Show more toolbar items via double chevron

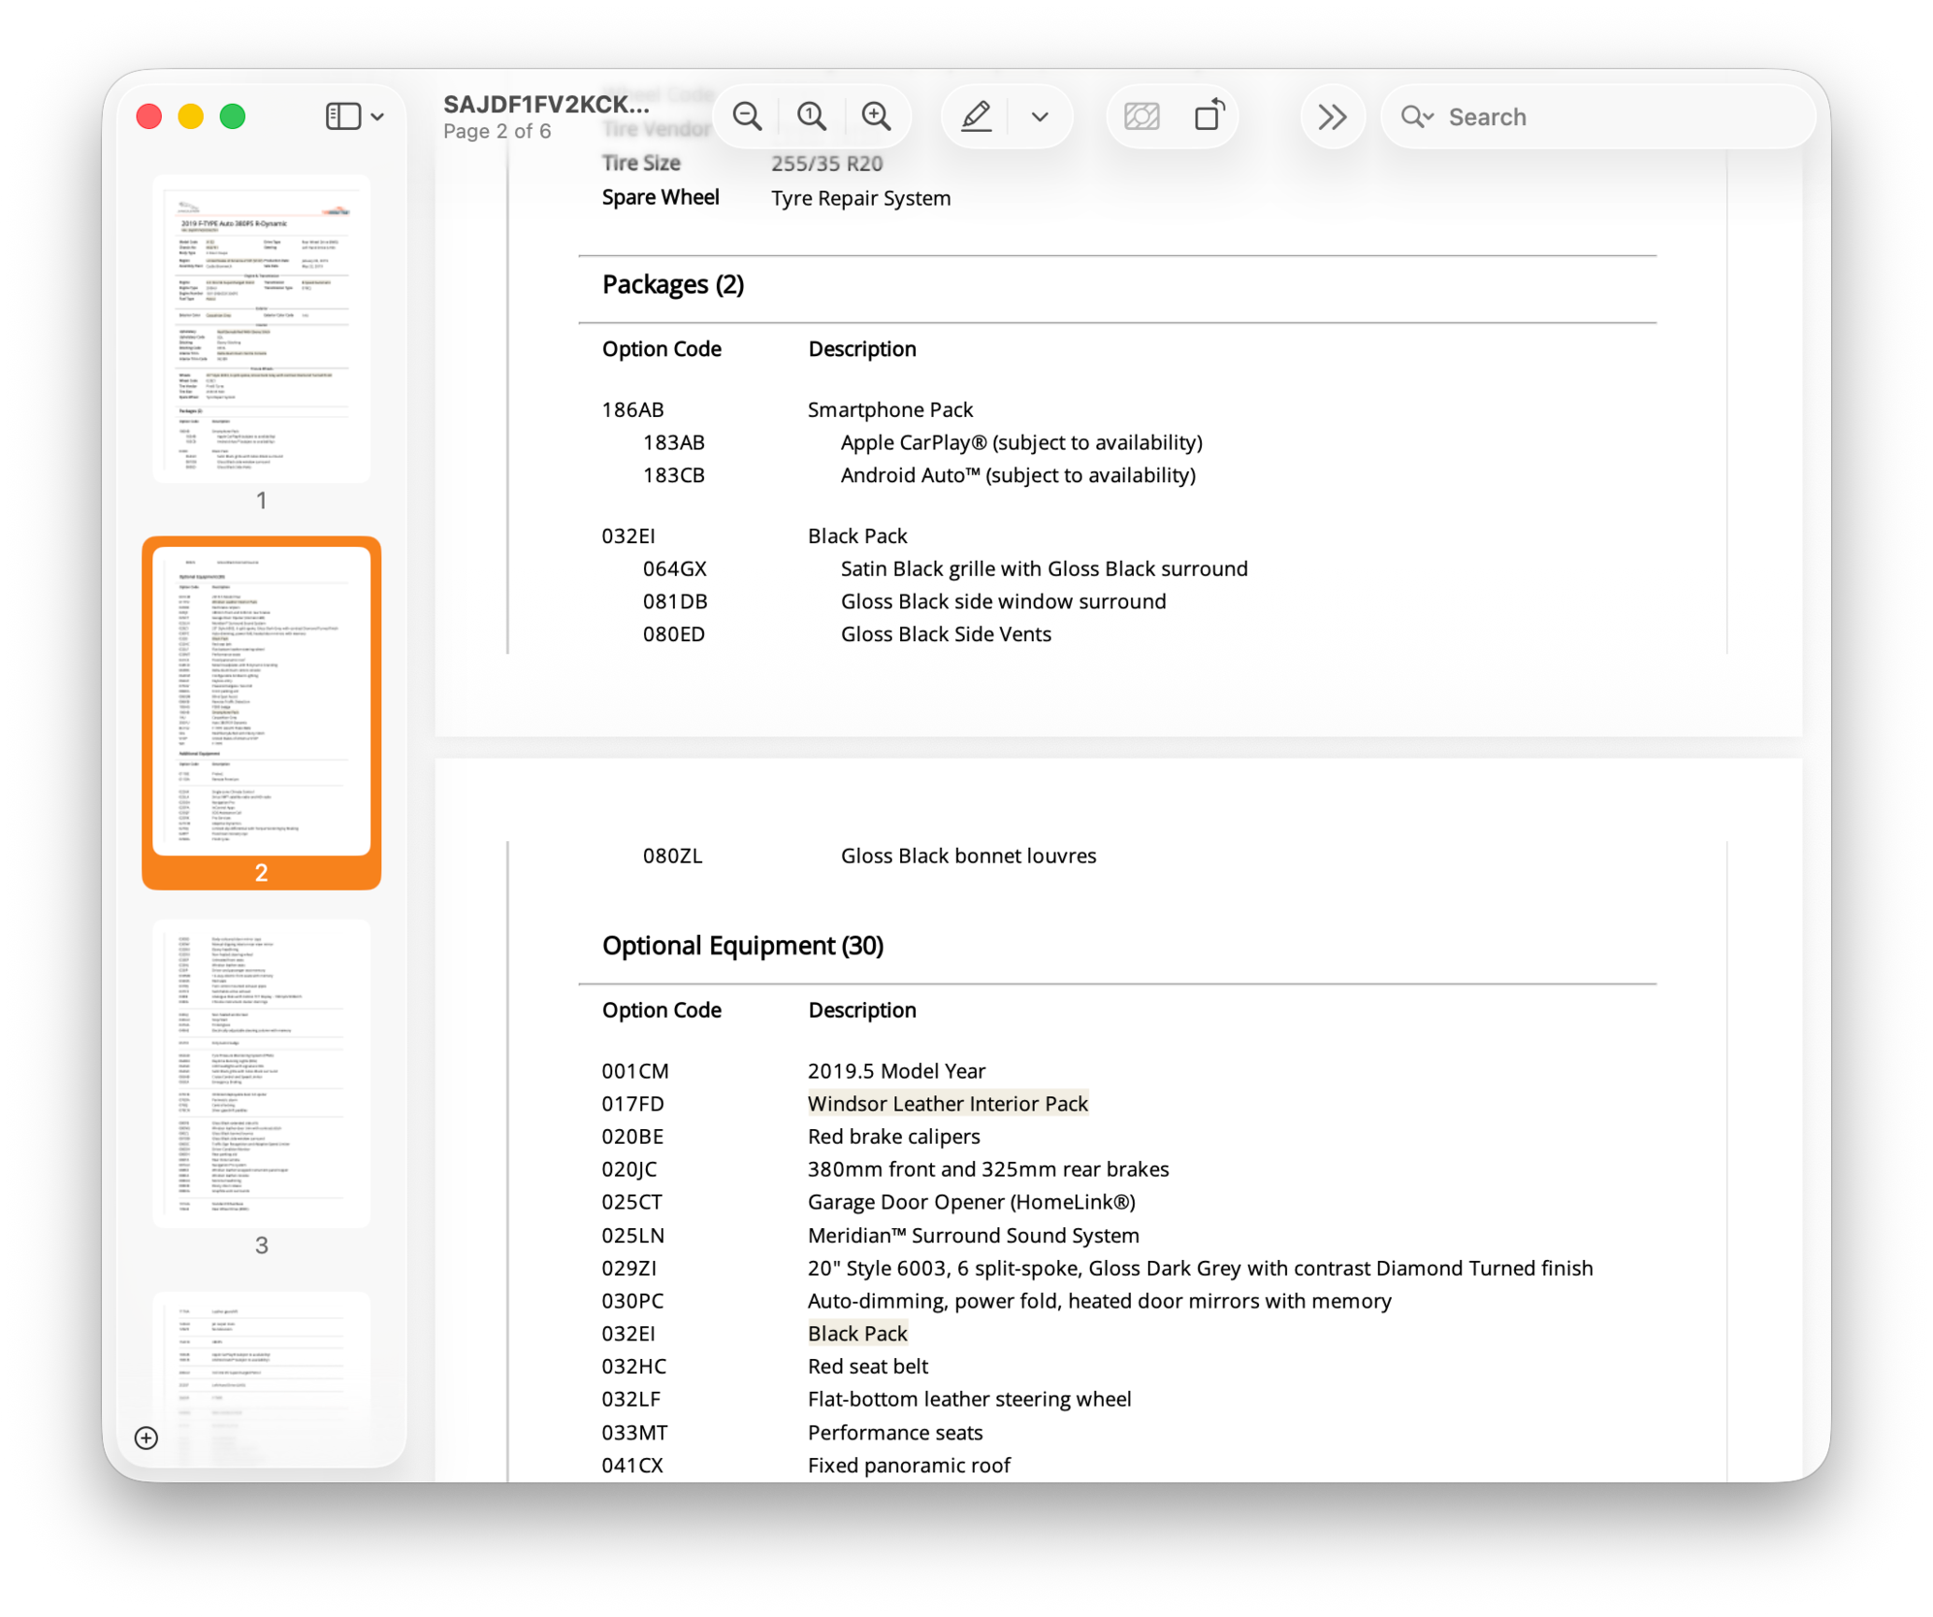1333,116
